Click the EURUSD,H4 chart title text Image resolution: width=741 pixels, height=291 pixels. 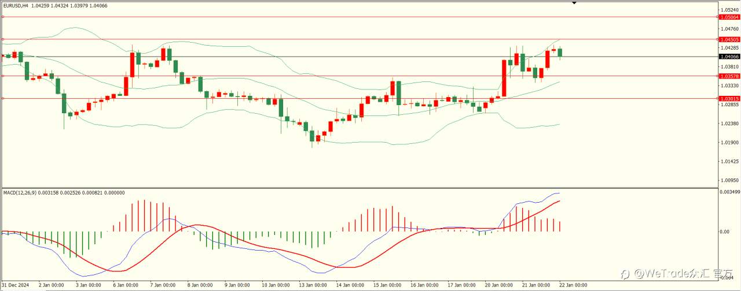pos(16,5)
